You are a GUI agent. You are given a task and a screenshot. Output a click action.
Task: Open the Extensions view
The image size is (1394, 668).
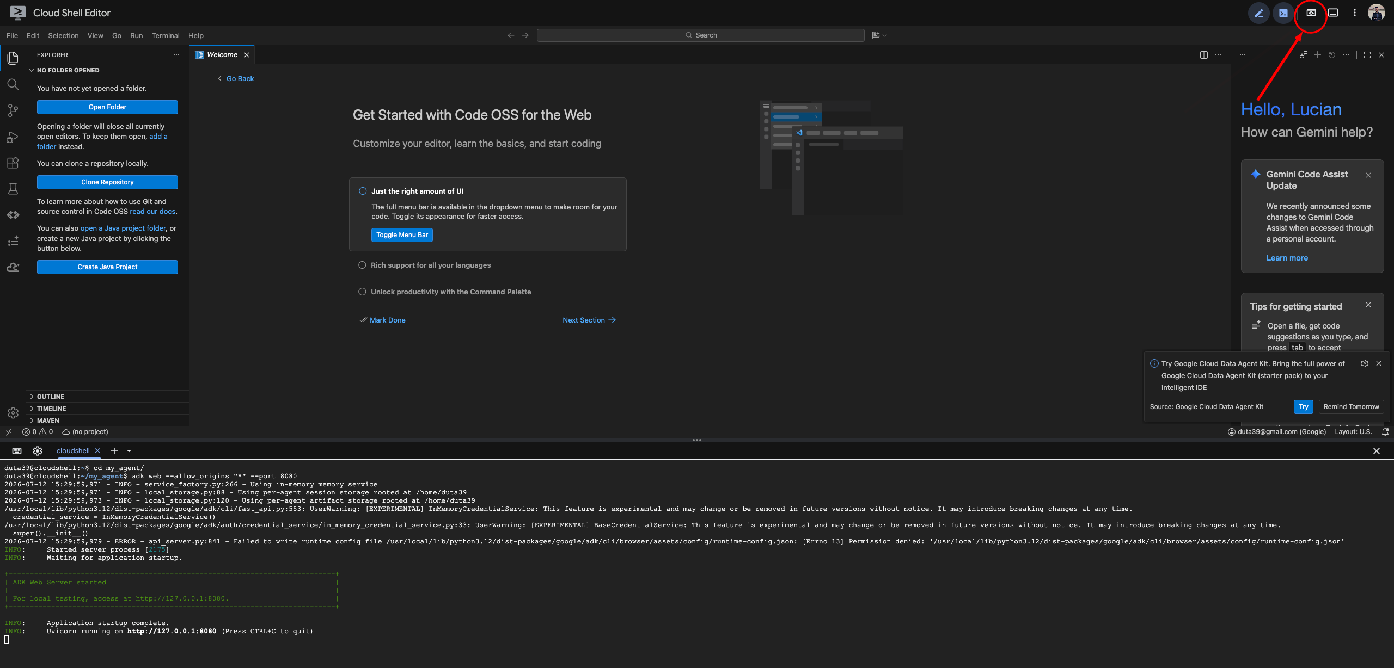[x=13, y=163]
